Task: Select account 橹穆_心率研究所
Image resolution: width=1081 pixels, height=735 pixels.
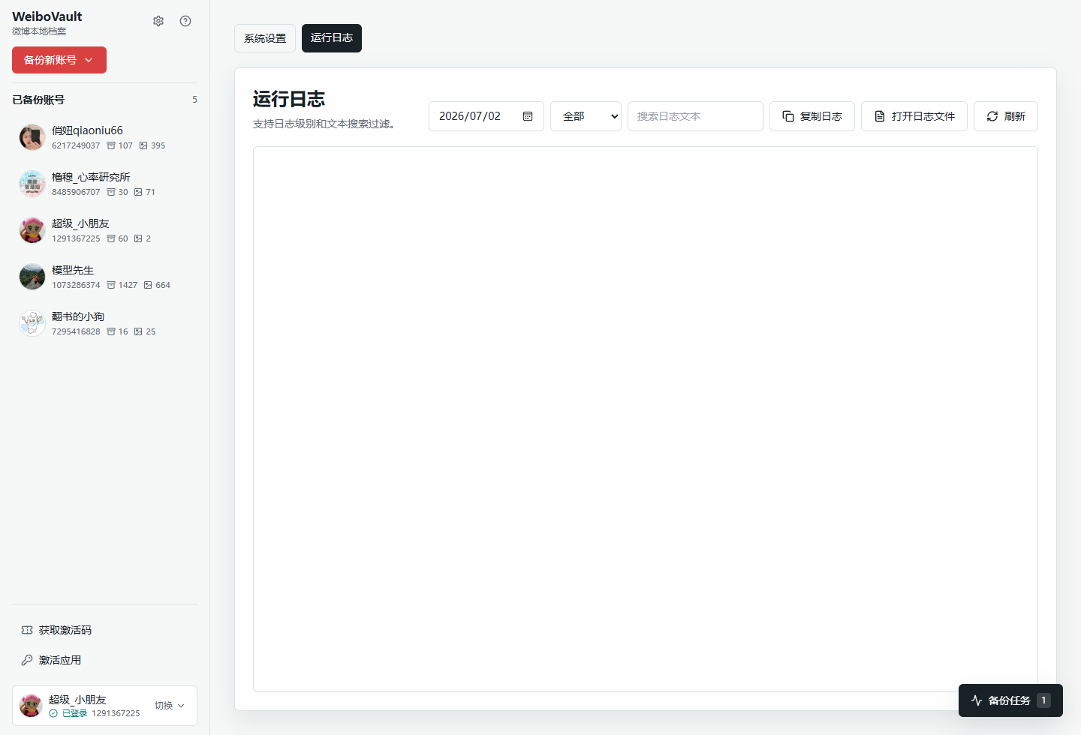Action: (x=104, y=184)
